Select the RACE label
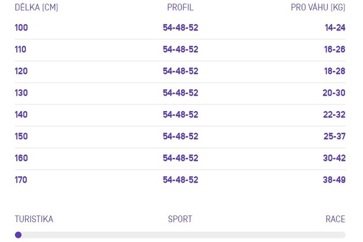This screenshot has height=242, width=363. pos(335,219)
